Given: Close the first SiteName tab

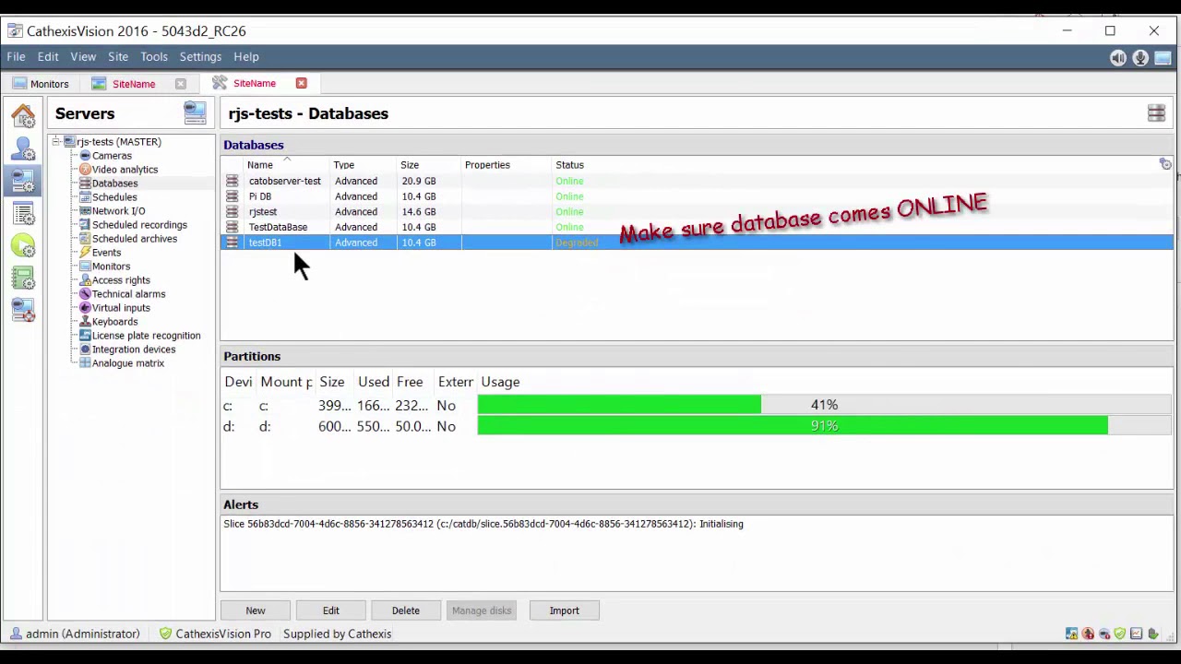Looking at the screenshot, I should pos(181,84).
